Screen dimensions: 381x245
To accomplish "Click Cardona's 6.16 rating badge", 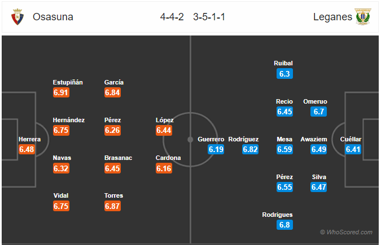I will click(164, 168).
